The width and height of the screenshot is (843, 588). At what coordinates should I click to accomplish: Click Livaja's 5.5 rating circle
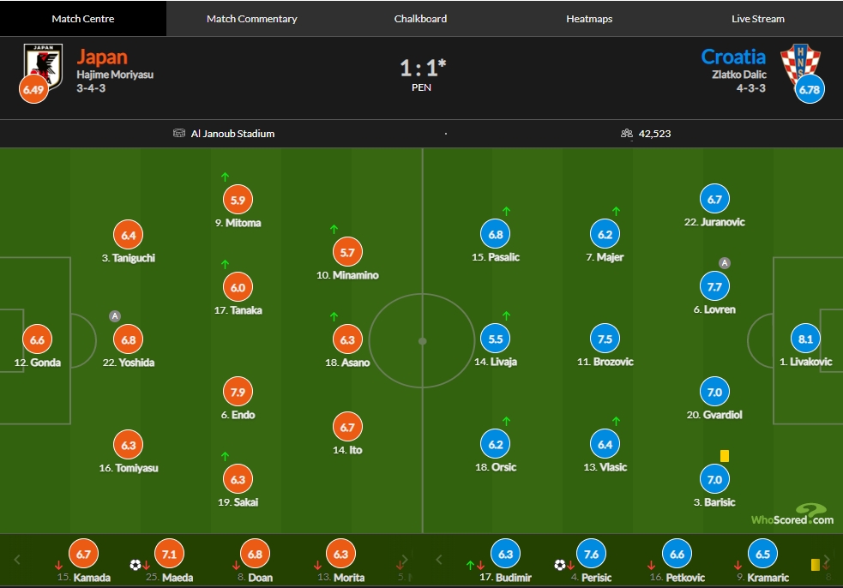point(495,339)
